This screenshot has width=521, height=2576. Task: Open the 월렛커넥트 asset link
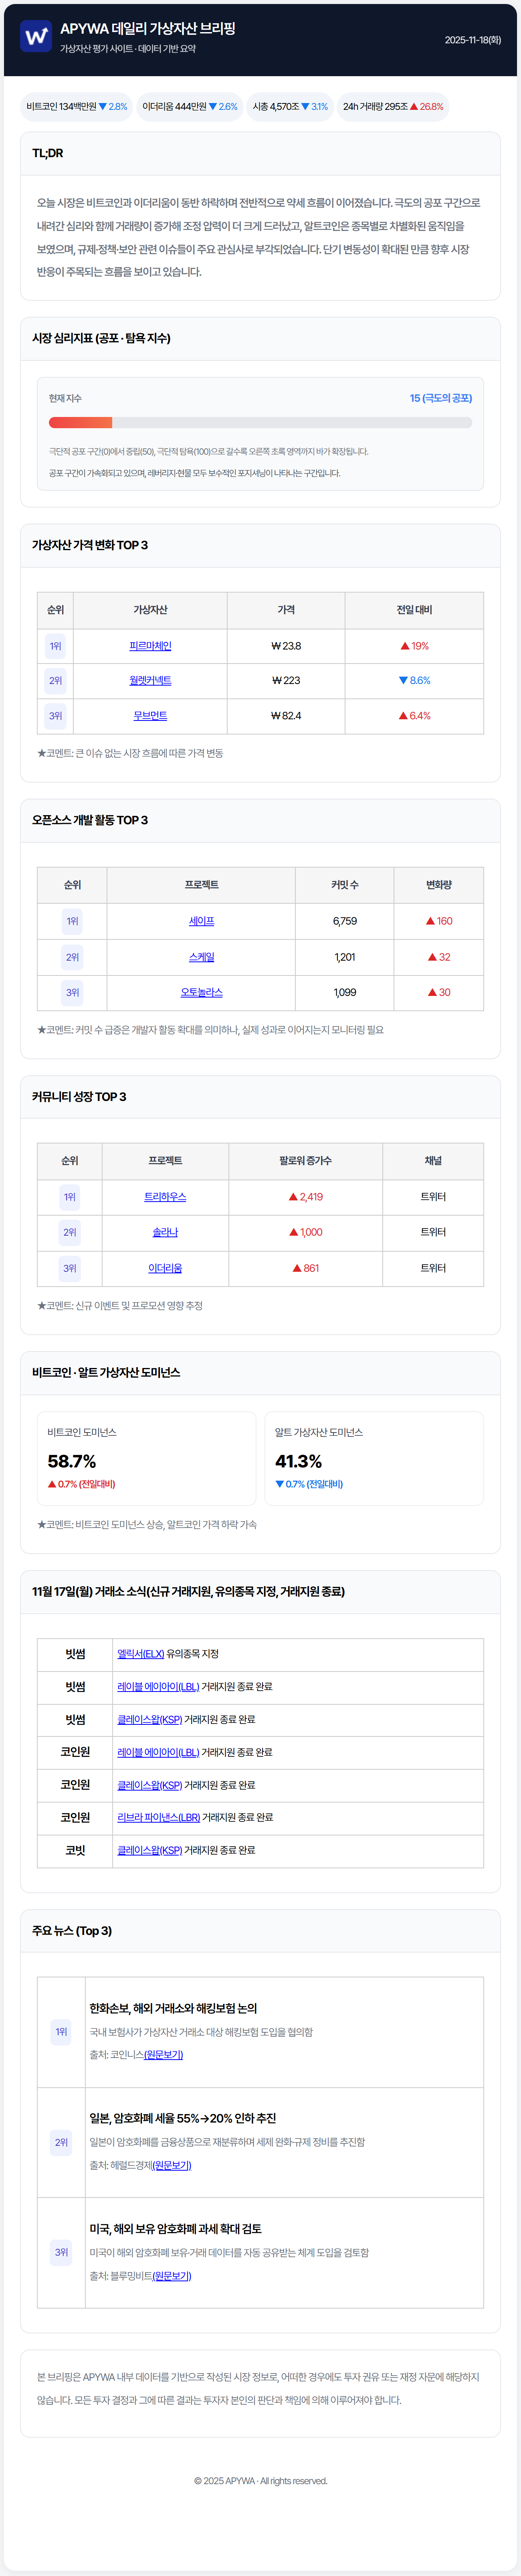150,681
